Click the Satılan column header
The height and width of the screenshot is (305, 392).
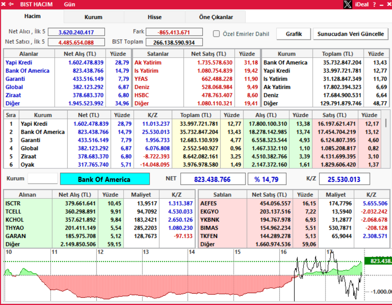pos(222,195)
